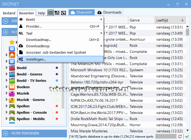Switch to detailed list view icon

pos(57,12)
